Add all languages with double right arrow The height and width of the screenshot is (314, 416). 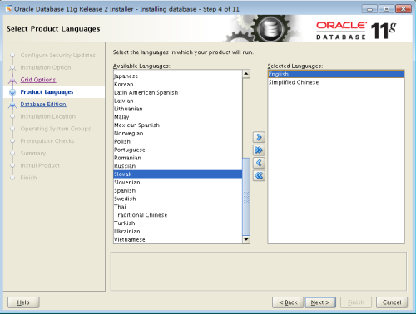coord(259,150)
